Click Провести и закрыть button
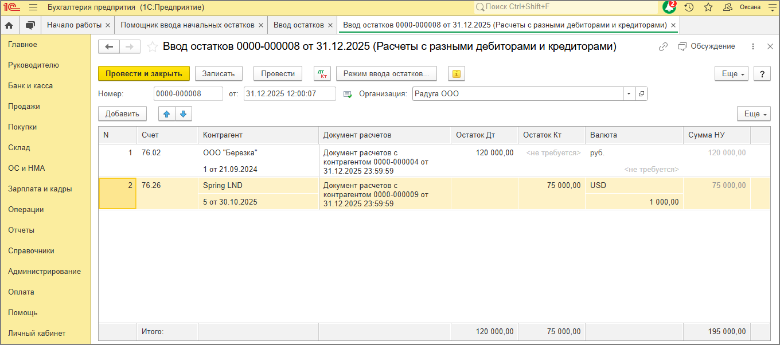Screen dimensions: 780x345 tap(144, 73)
